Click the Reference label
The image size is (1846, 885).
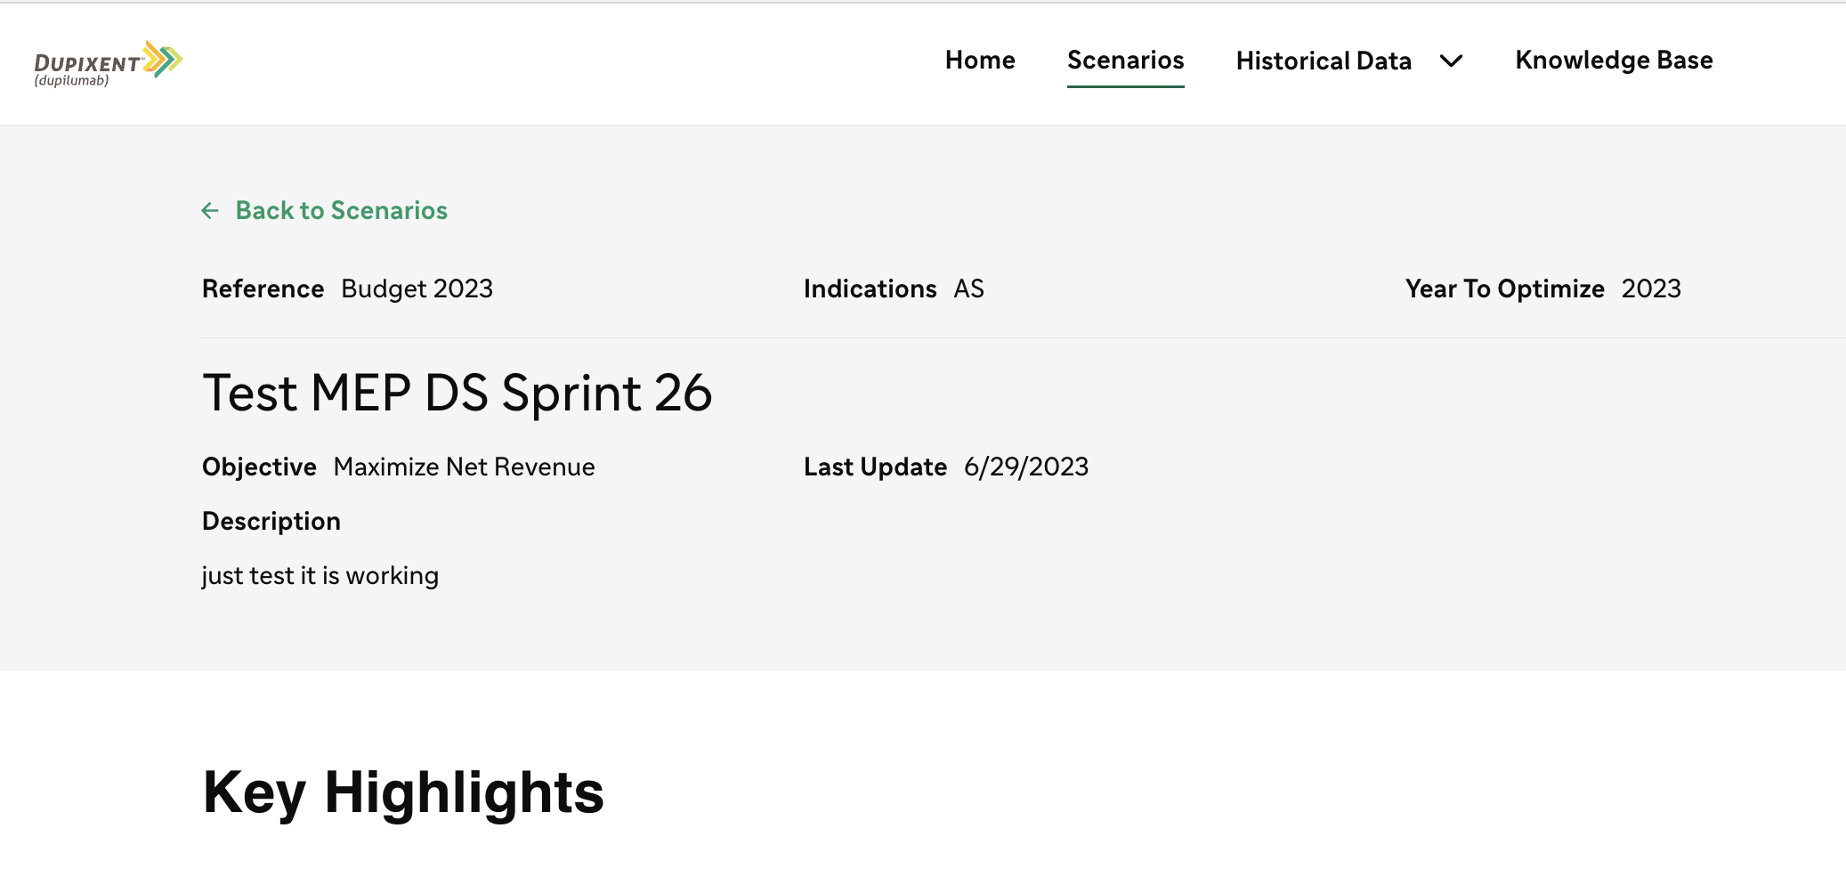(x=263, y=289)
